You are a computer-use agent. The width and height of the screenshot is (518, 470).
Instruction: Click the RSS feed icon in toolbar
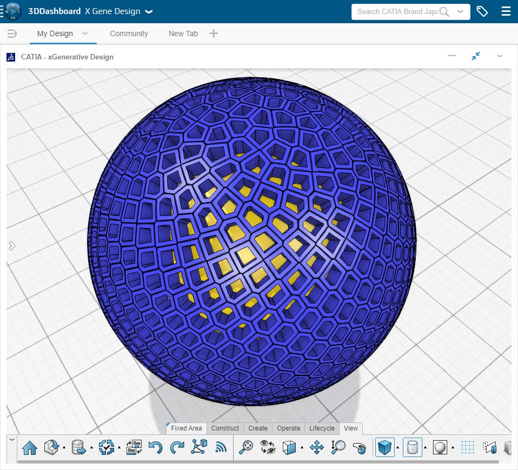coord(221,447)
